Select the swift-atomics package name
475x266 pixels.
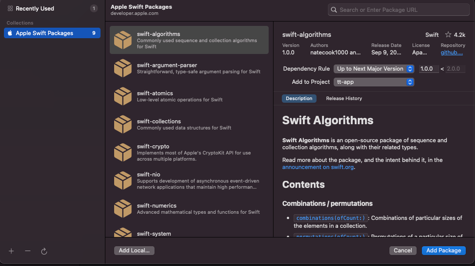[155, 93]
